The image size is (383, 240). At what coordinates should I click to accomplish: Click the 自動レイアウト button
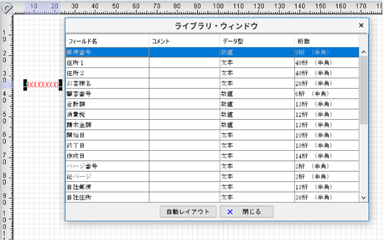[x=188, y=212]
